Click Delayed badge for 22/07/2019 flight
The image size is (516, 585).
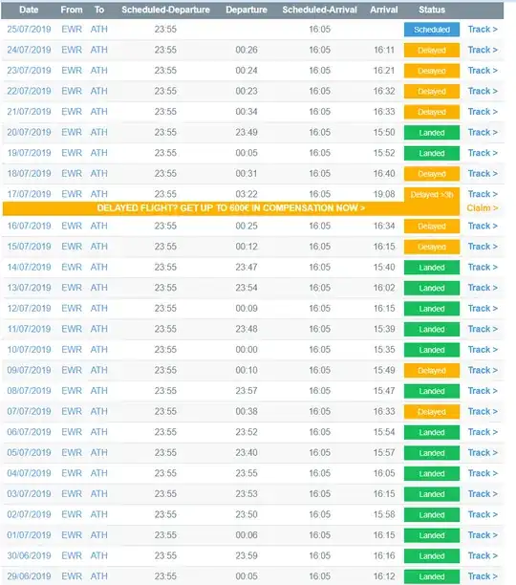coord(432,92)
